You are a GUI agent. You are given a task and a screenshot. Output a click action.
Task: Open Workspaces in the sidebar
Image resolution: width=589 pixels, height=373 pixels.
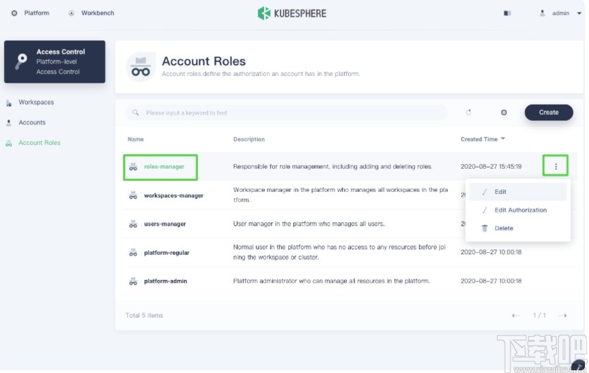(x=36, y=102)
